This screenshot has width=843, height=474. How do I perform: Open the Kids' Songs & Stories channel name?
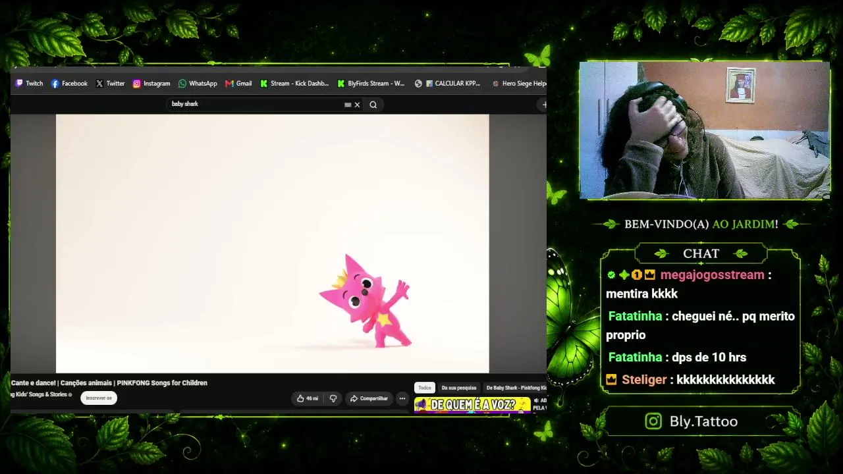[41, 394]
